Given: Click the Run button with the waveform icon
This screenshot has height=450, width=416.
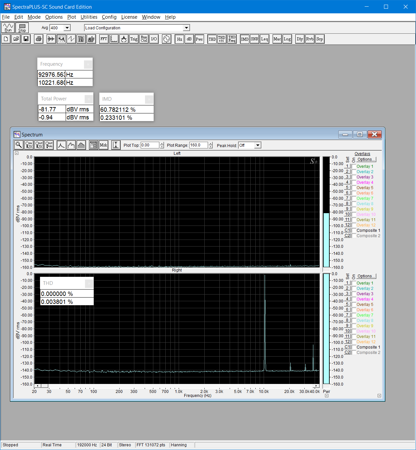Looking at the screenshot, I should click(8, 28).
